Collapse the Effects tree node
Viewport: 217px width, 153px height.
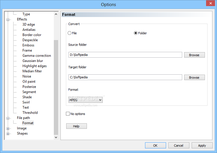(8, 20)
